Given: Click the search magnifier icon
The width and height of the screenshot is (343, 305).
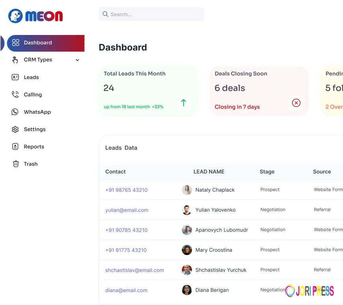Looking at the screenshot, I should pyautogui.click(x=105, y=14).
